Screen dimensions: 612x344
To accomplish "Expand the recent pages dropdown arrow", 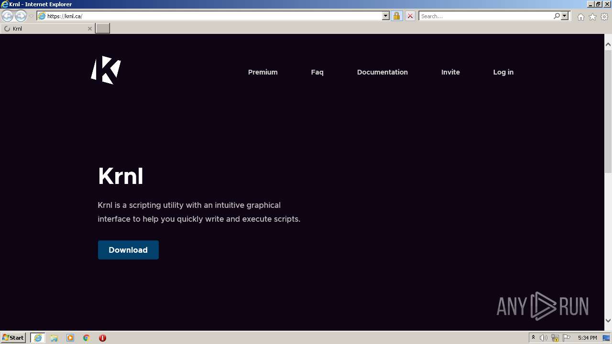I will click(31, 16).
